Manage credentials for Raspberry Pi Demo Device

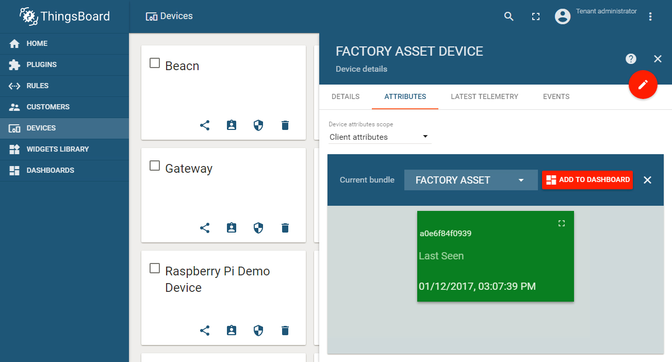[x=258, y=331]
